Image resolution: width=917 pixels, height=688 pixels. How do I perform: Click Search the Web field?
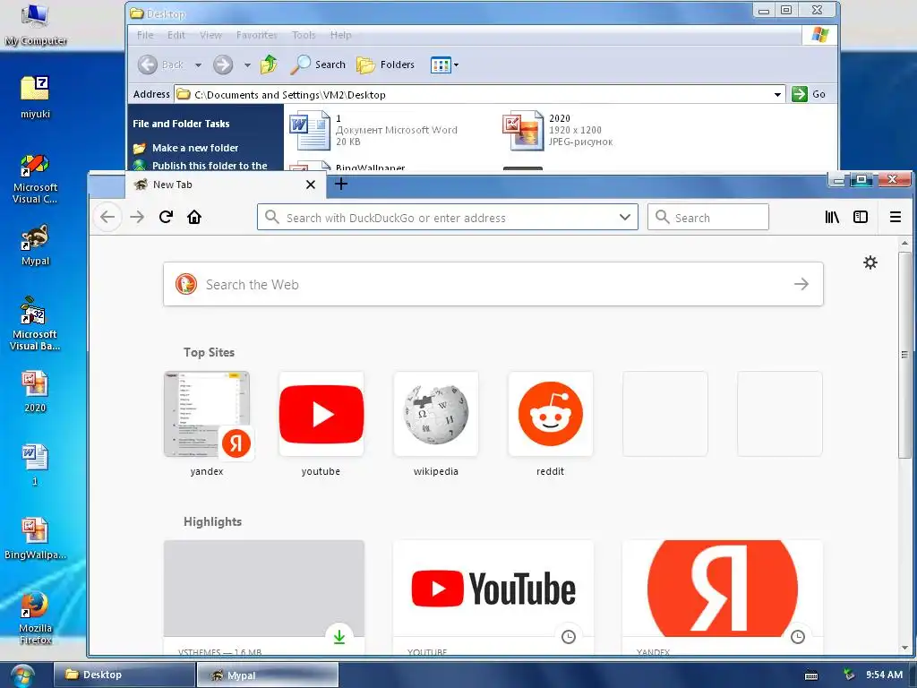pos(493,284)
